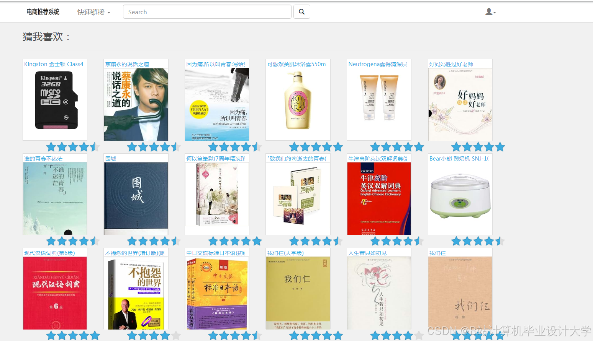The width and height of the screenshot is (593, 341).
Task: Click fifth star under 蔡康永的说话之道
Action: click(175, 147)
